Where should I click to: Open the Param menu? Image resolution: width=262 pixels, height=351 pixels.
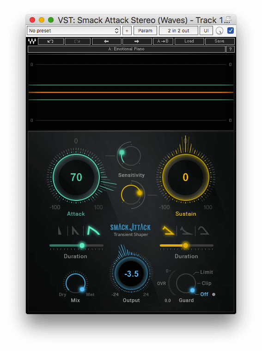point(145,30)
